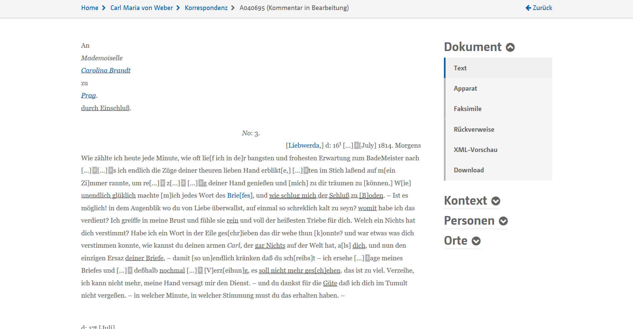Open the XML-Vorschau tab
Viewport: 633px width, 329px height.
[499, 150]
